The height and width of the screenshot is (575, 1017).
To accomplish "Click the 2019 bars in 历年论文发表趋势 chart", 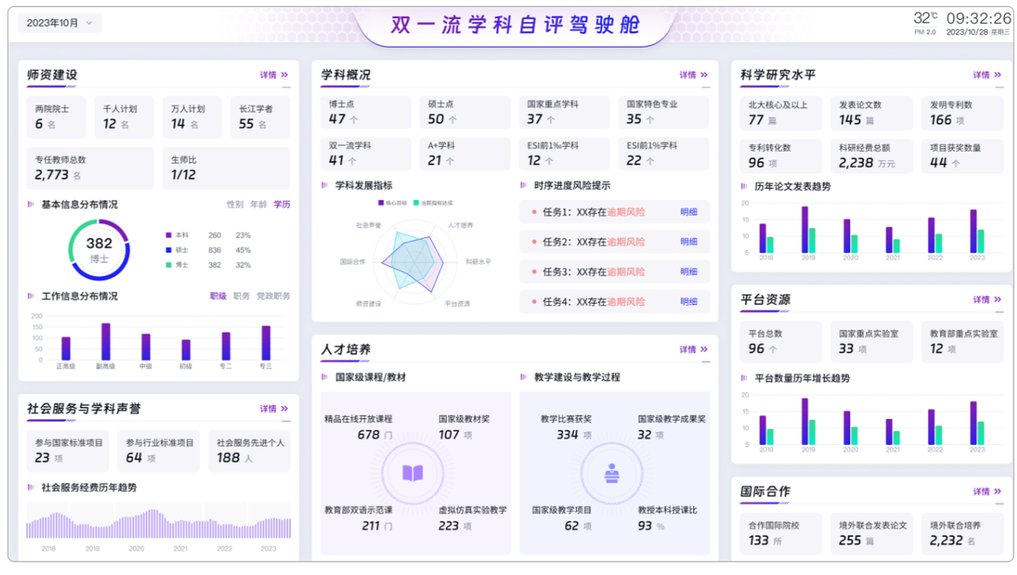I will (808, 230).
